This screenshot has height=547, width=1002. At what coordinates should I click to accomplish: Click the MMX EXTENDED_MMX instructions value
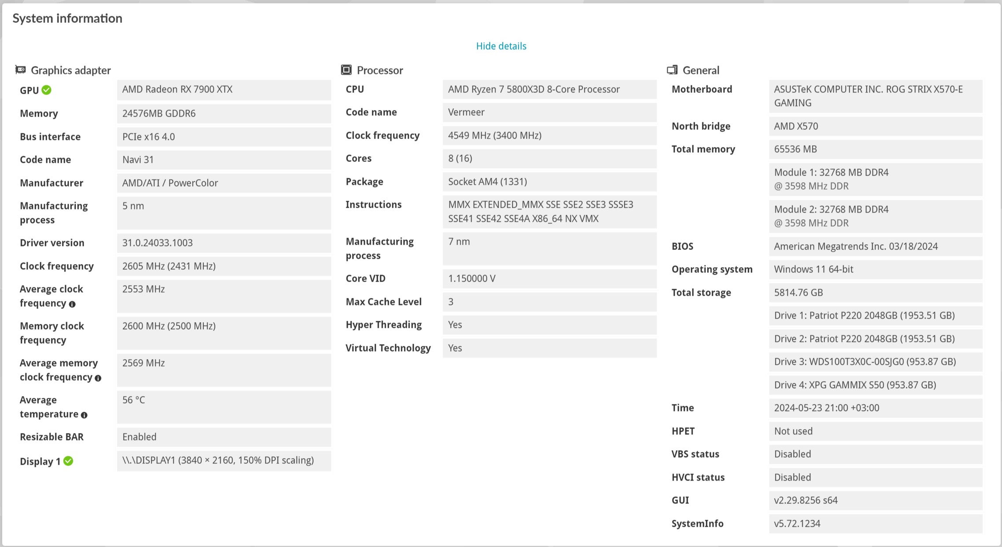pos(550,212)
